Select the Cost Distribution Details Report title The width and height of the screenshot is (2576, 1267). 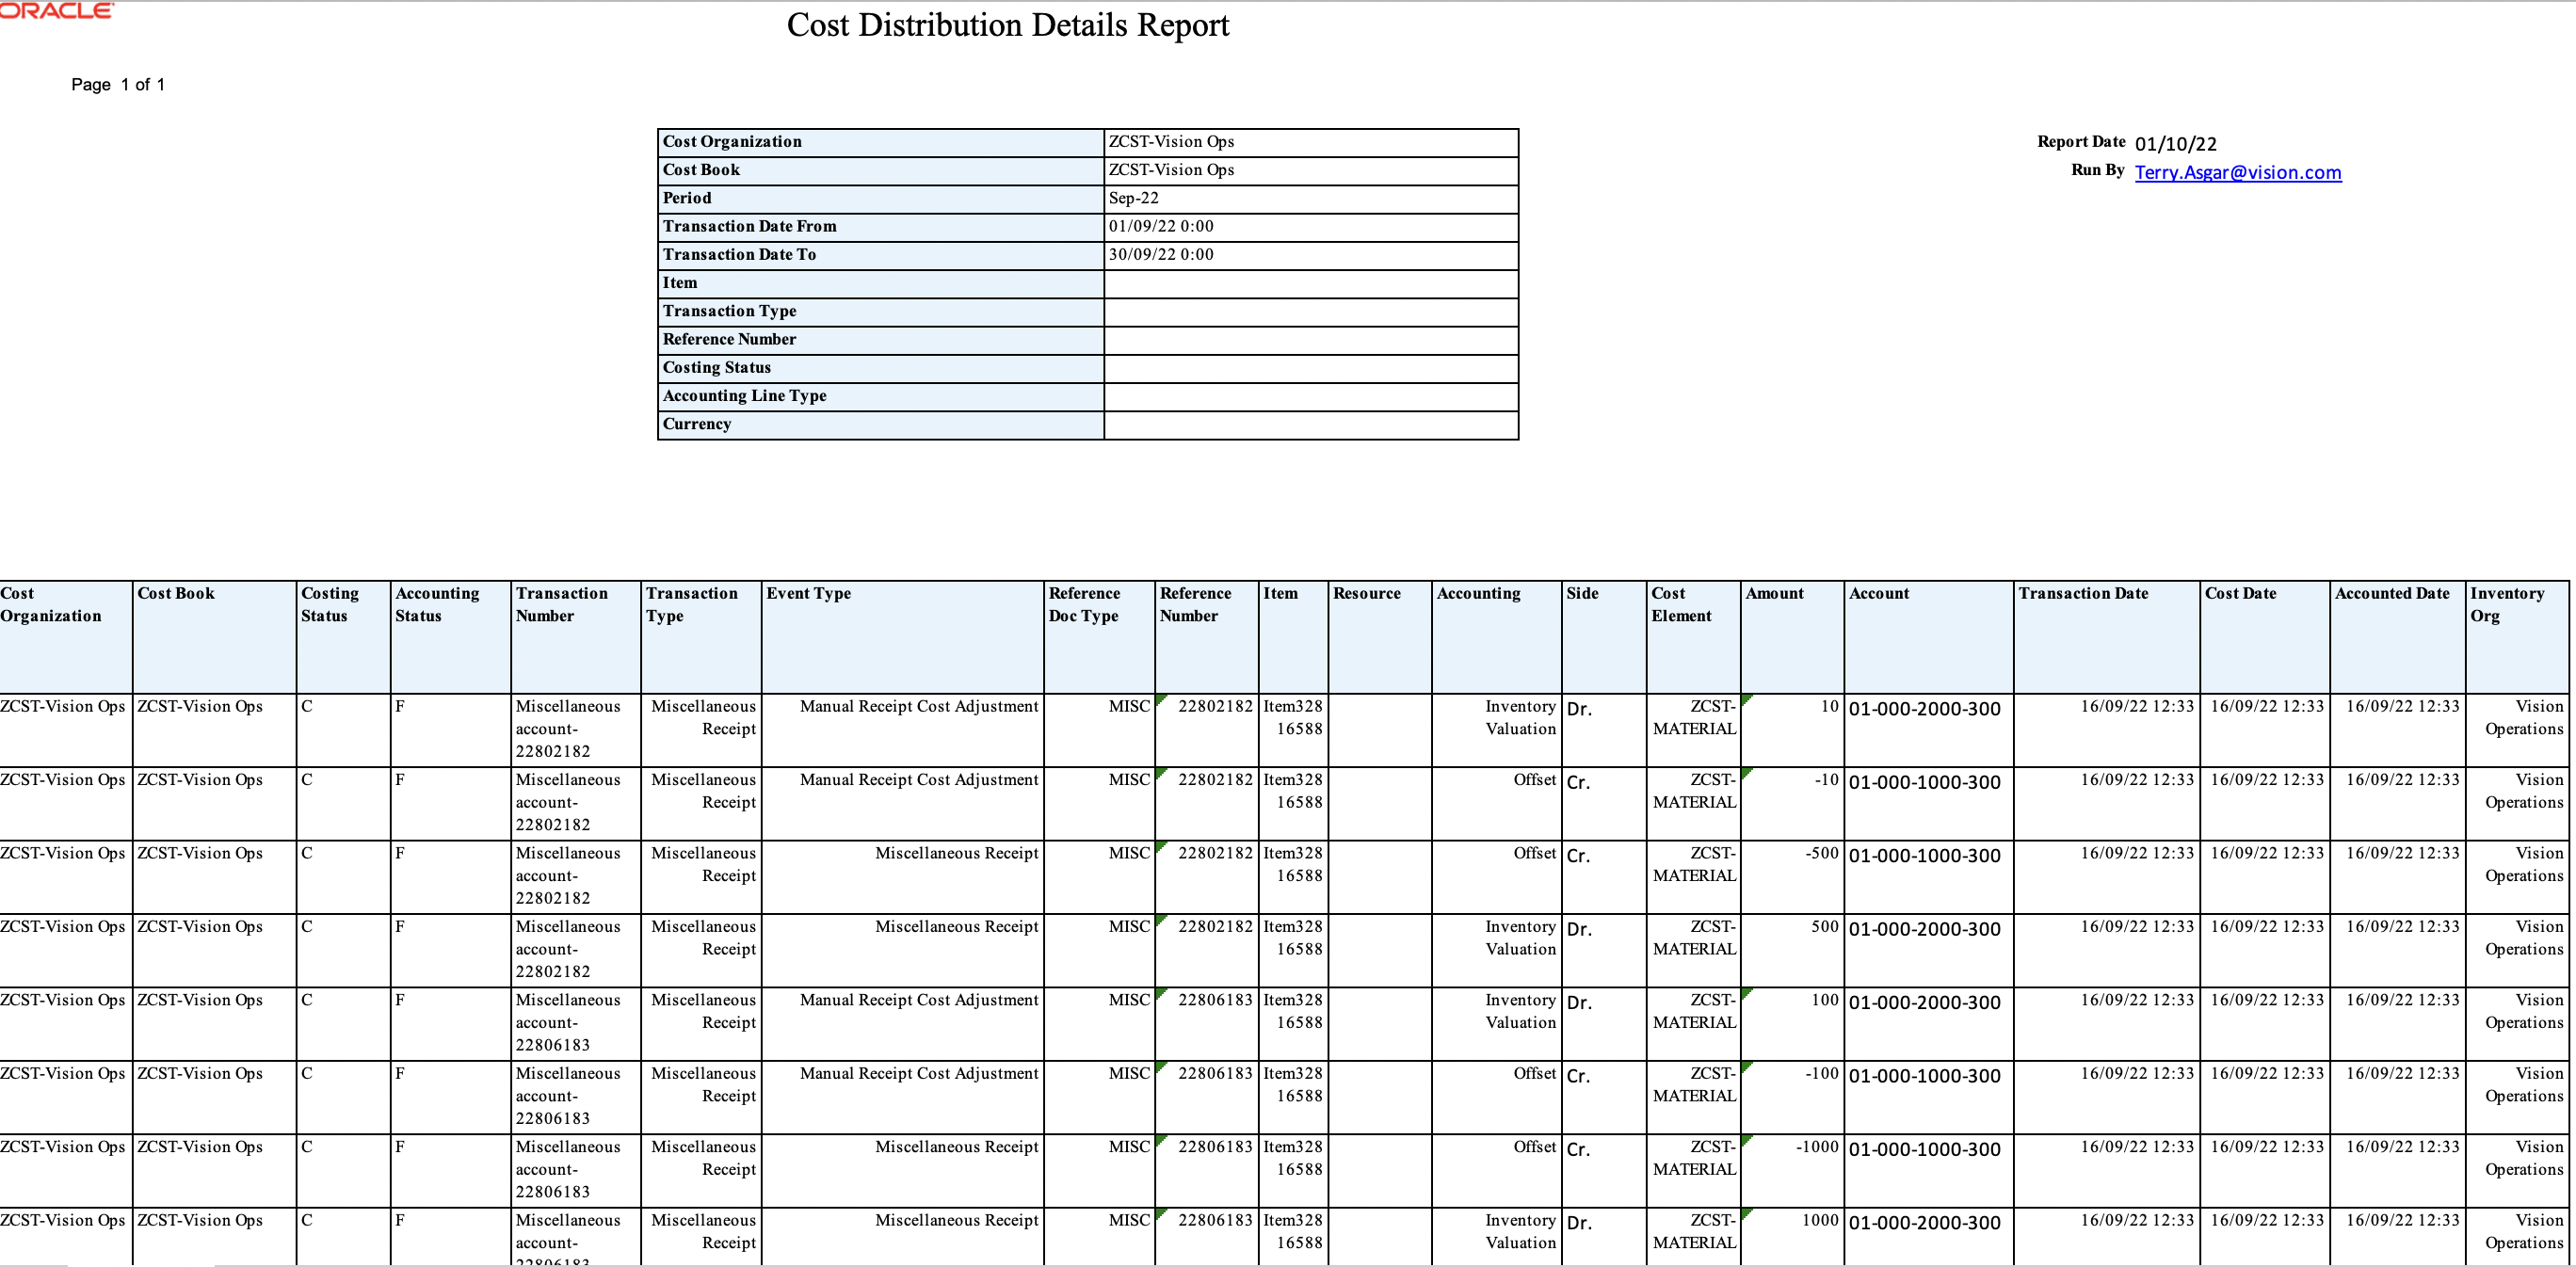(1008, 25)
